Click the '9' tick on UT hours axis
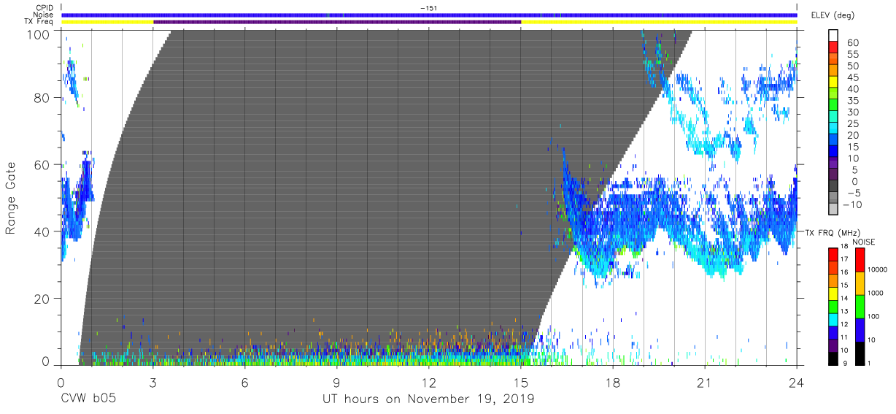Viewport: 896px width, 414px height. point(336,383)
